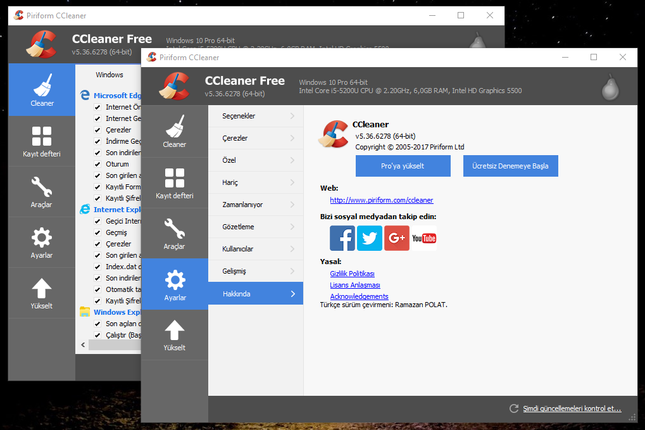Click the chevron on Çerezler settings row
The width and height of the screenshot is (645, 430).
pyautogui.click(x=292, y=138)
